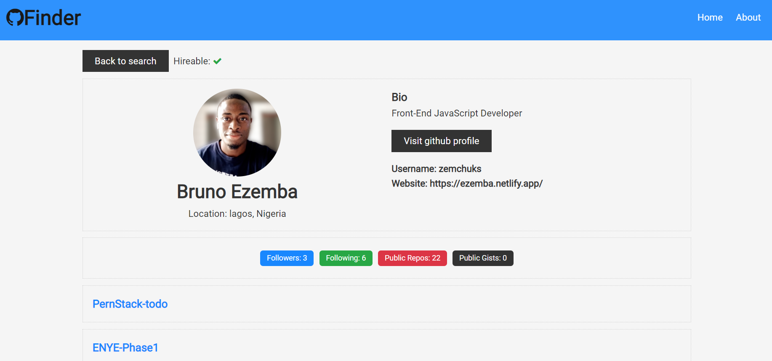
Task: Click the Finder brand title text
Action: point(53,18)
